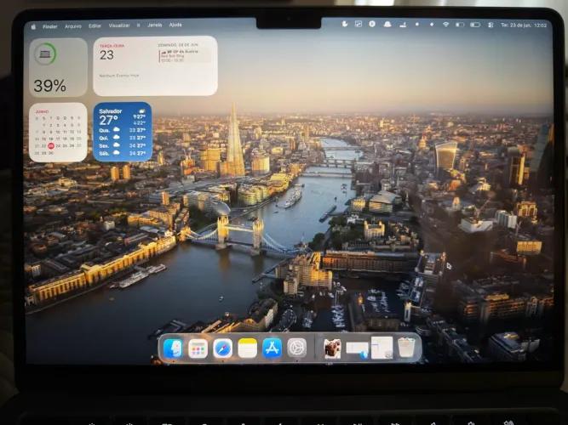Click the Qui. forecast row
The width and height of the screenshot is (568, 425).
123,138
